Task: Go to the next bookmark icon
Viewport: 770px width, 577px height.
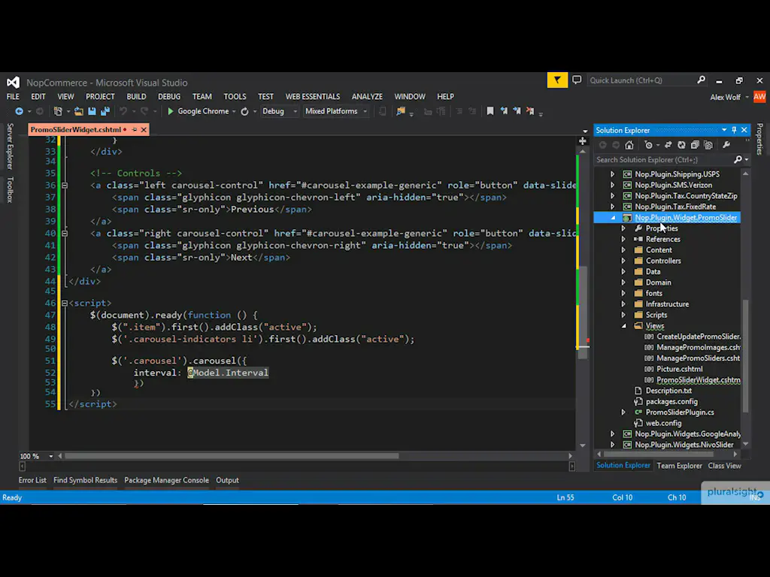Action: point(517,111)
